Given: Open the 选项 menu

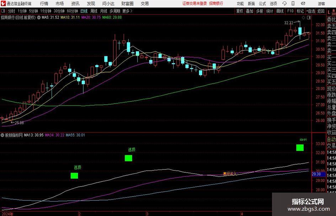Looking at the screenshot, I should tap(273, 4).
